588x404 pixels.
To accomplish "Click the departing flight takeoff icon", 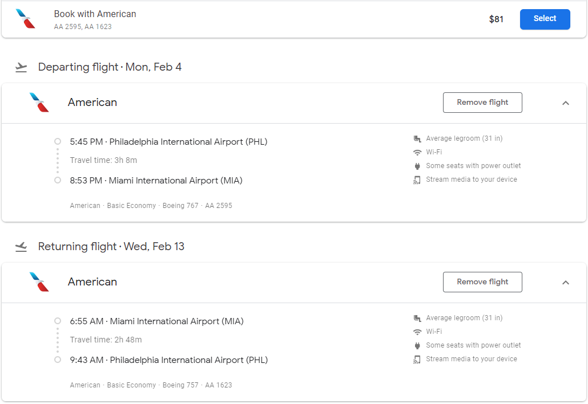I will pos(21,67).
